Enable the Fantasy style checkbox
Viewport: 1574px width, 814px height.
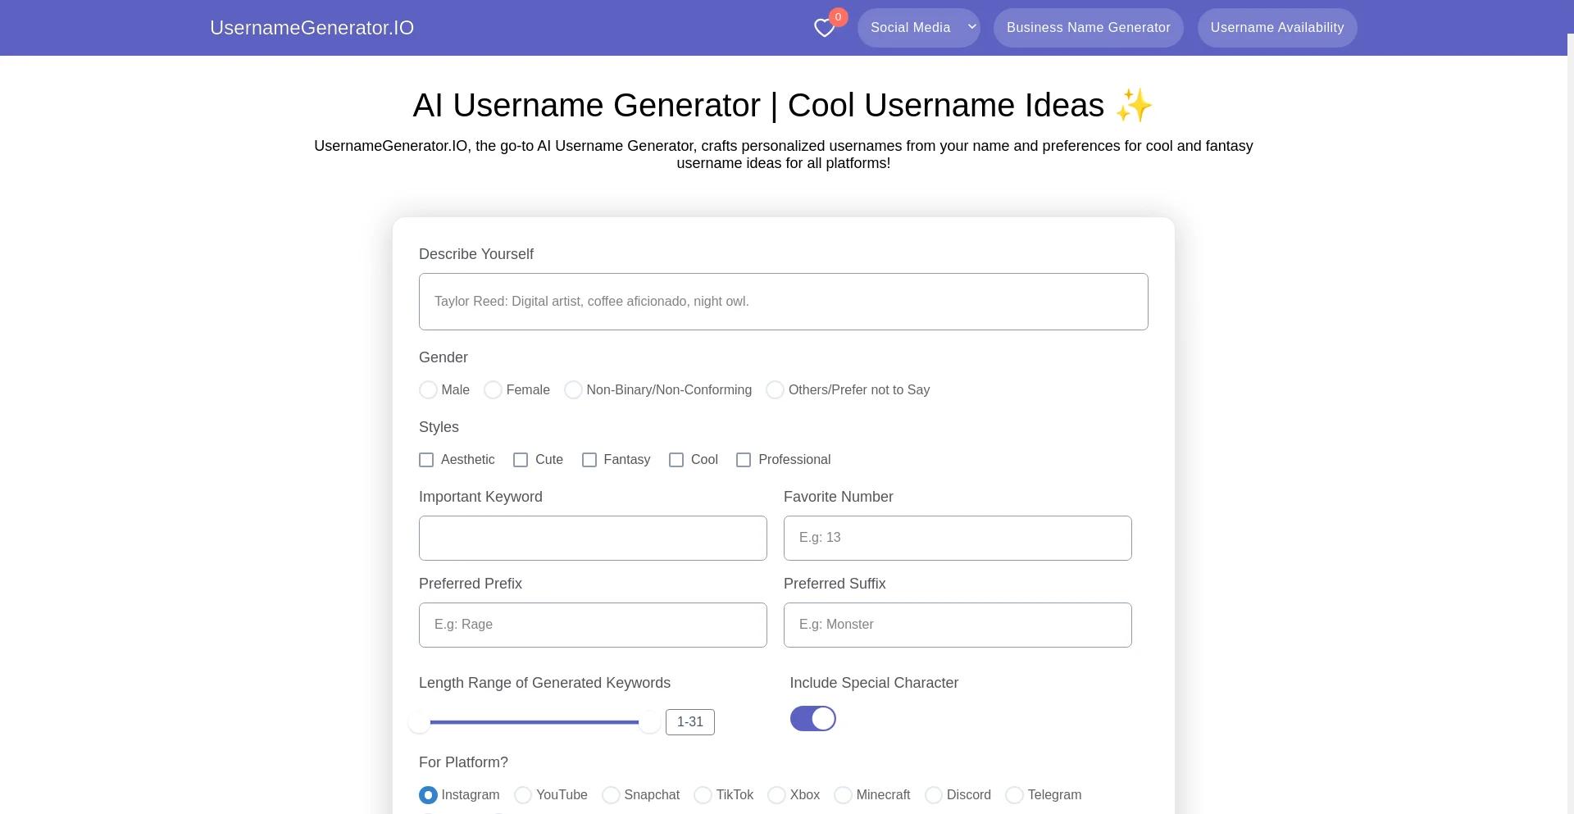pos(589,460)
